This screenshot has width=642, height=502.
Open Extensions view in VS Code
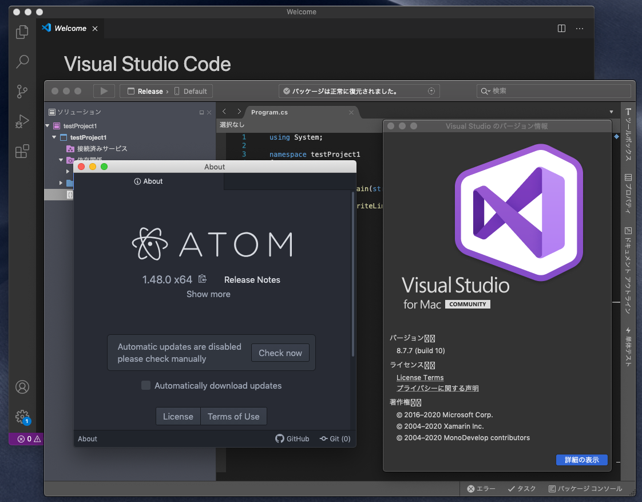point(22,151)
